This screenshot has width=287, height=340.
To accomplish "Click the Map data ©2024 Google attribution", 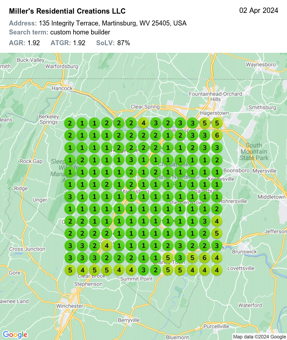I will 259,337.
